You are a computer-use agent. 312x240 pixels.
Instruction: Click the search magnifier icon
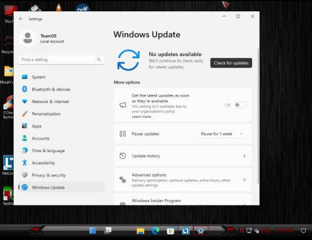pyautogui.click(x=99, y=60)
